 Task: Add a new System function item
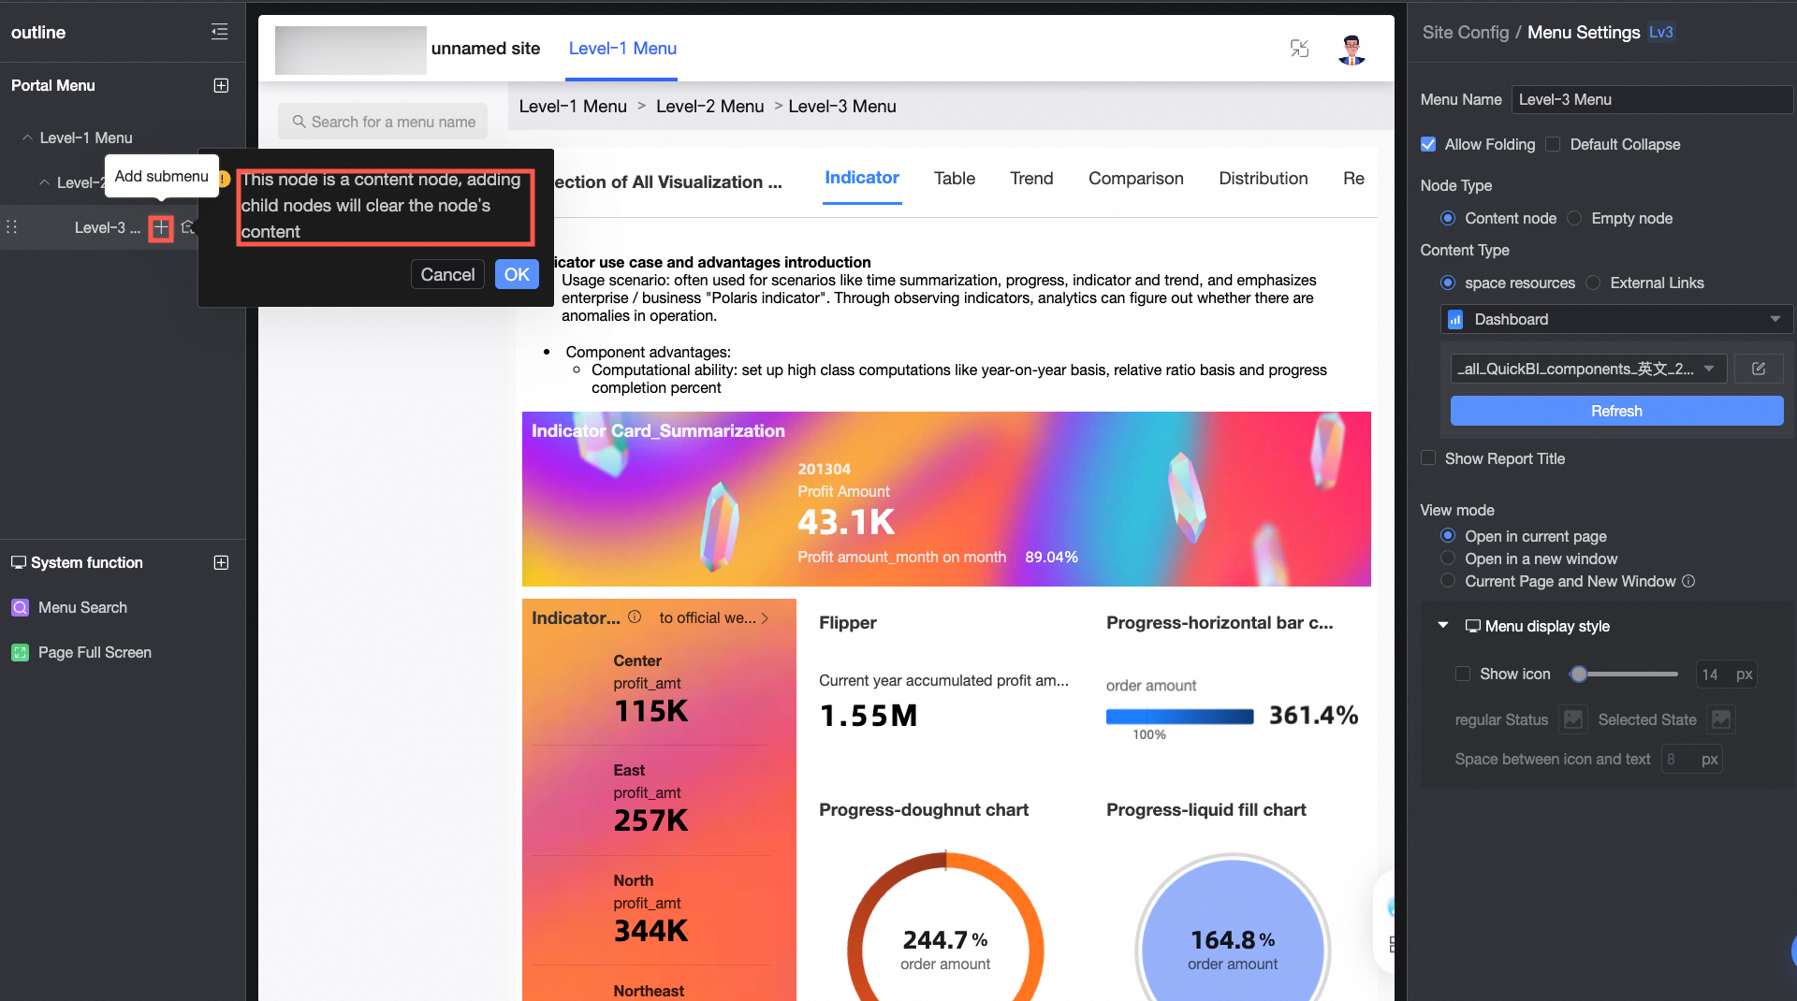tap(221, 562)
